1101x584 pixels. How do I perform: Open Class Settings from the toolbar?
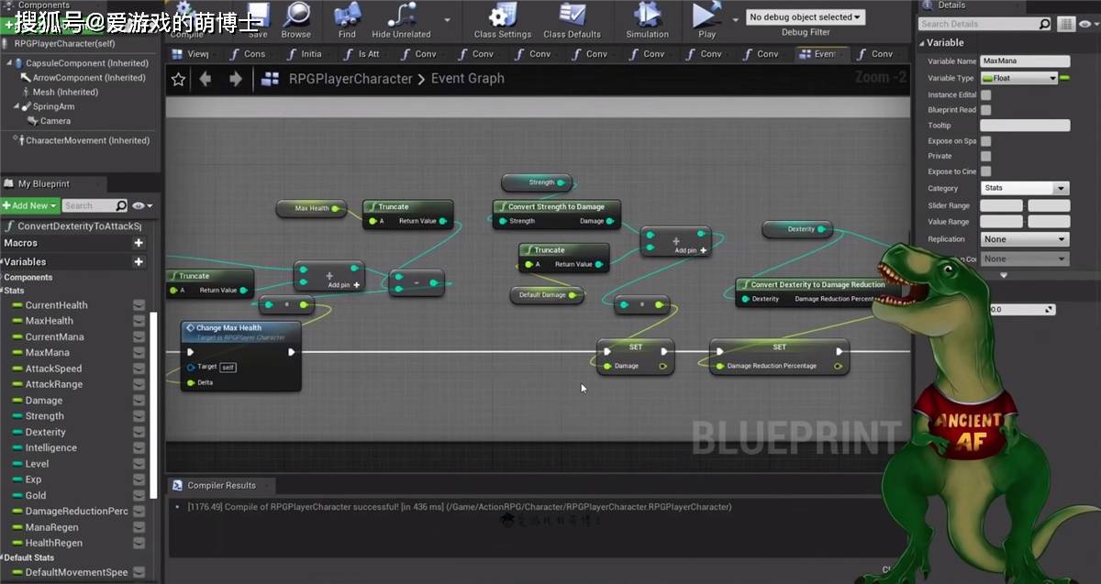point(503,20)
